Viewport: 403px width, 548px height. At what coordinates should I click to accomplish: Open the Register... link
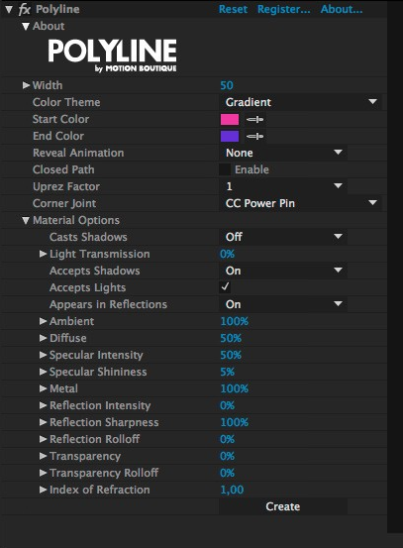point(284,9)
